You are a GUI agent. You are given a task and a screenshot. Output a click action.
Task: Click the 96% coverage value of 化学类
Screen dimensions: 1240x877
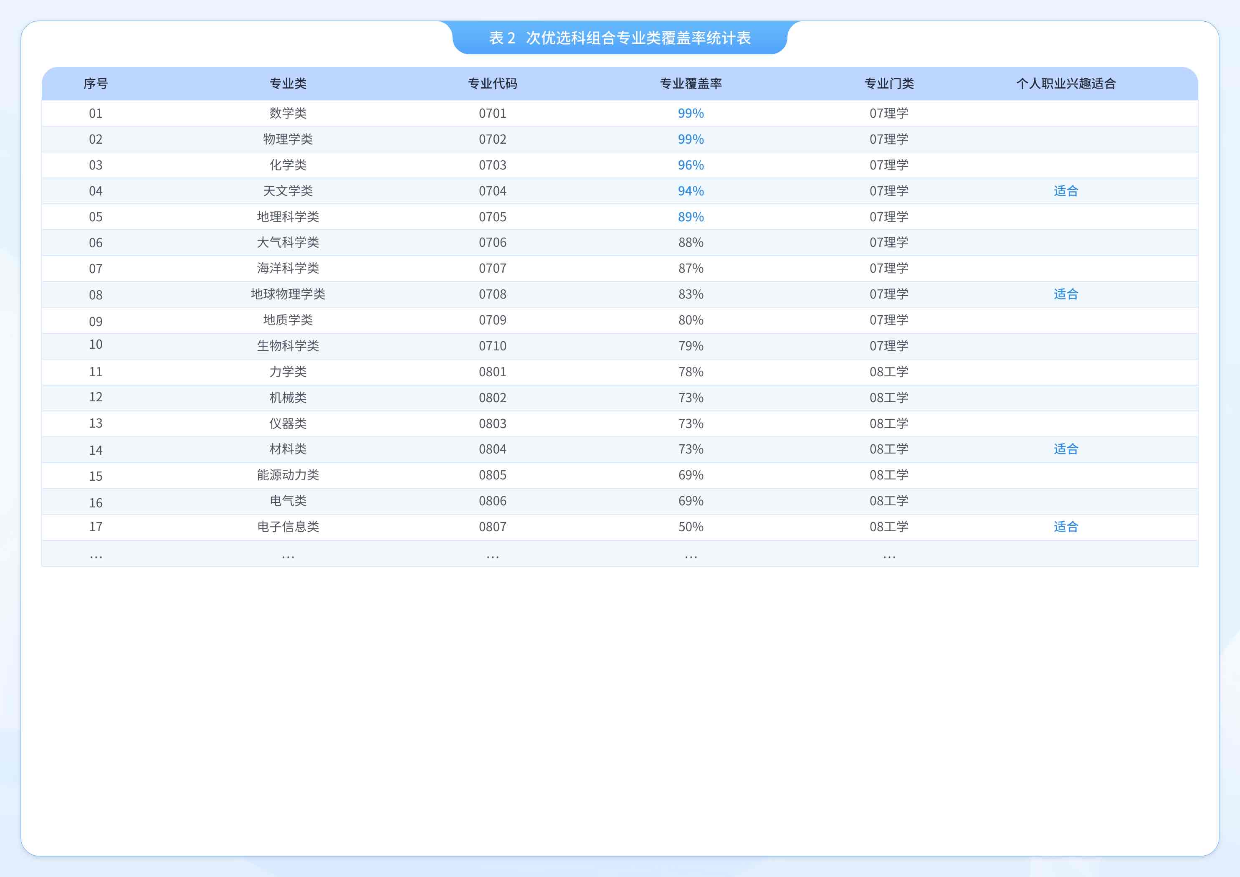coord(690,165)
